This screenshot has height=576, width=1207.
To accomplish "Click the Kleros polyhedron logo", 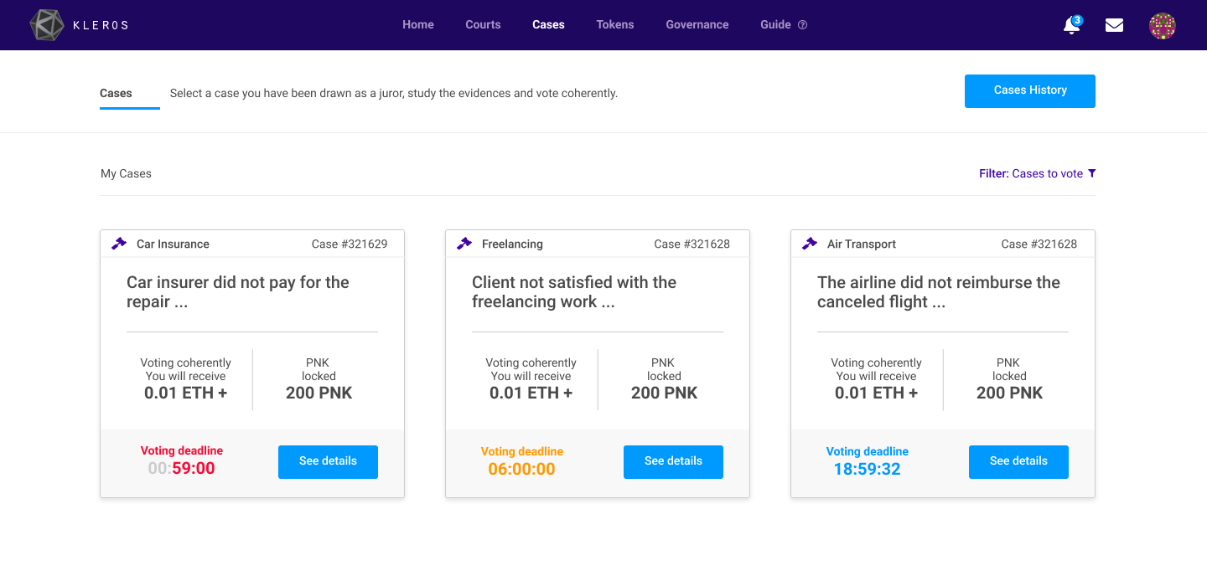I will coord(47,25).
